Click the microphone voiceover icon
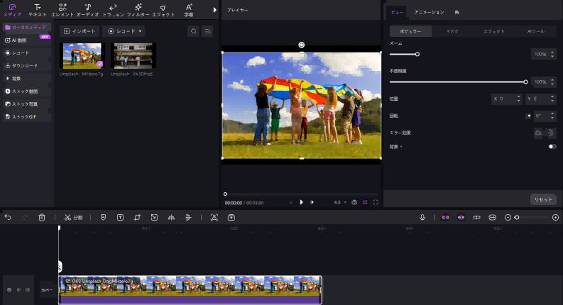 pyautogui.click(x=422, y=217)
